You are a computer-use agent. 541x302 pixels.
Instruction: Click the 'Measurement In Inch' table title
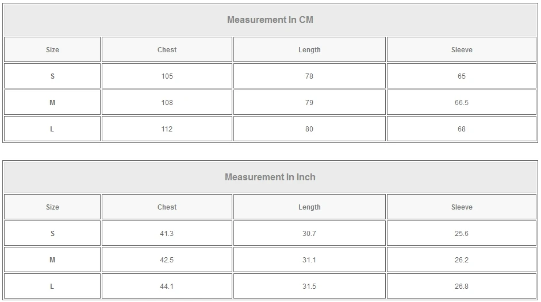(270, 177)
